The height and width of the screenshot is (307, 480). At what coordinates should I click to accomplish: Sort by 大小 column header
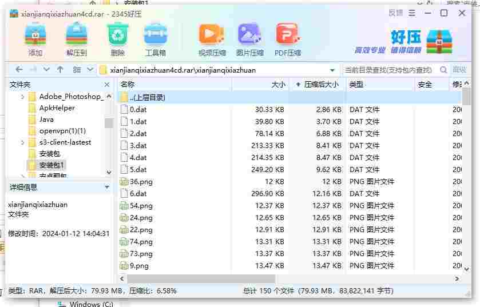(260, 85)
